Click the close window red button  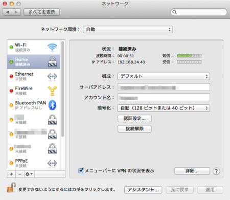[x=5, y=4]
